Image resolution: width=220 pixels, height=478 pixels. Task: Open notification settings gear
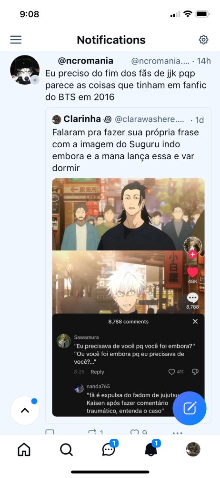(203, 40)
